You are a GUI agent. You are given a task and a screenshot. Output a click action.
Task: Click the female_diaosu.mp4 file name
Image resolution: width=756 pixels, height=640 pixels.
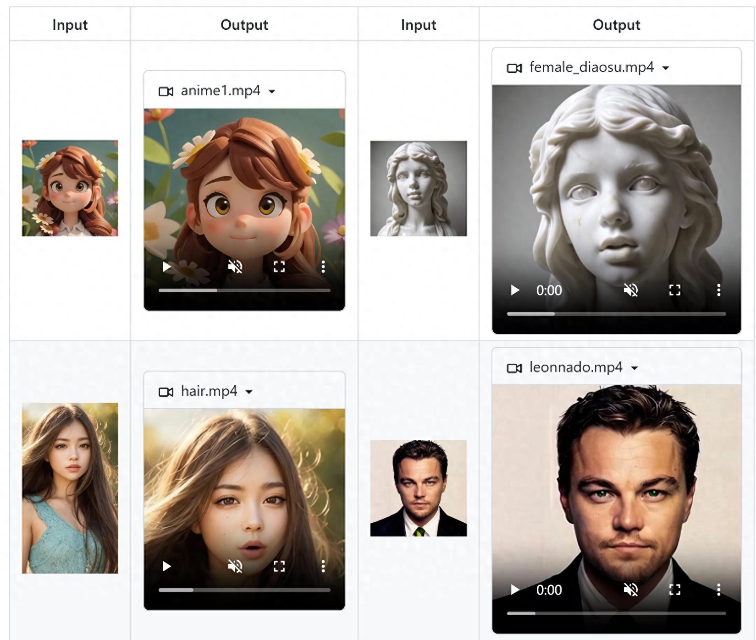(x=591, y=67)
